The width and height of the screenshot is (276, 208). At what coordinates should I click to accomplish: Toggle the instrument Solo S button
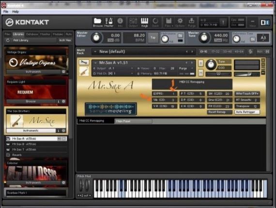click(x=200, y=63)
